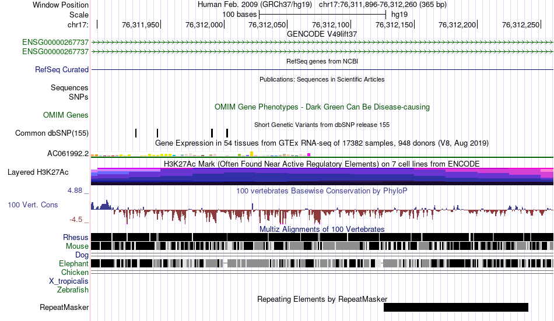Screen dimensions: 554x321
Task: Open the upper ENSG00000267737 gene label
Action: click(55, 43)
